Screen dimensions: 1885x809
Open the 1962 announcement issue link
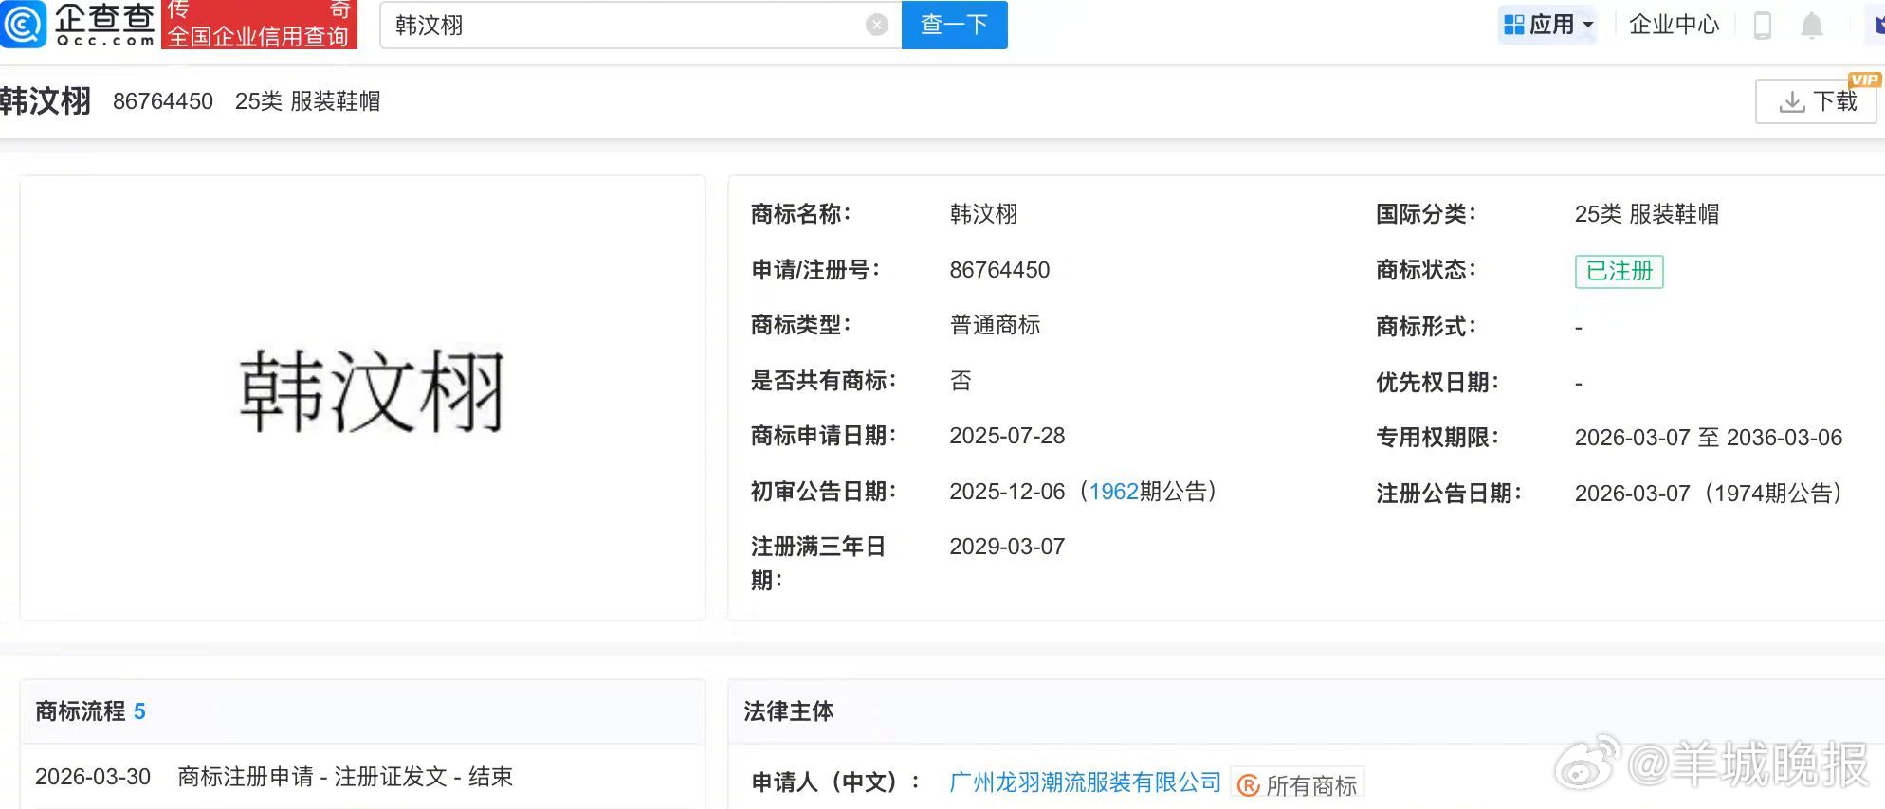1113,492
